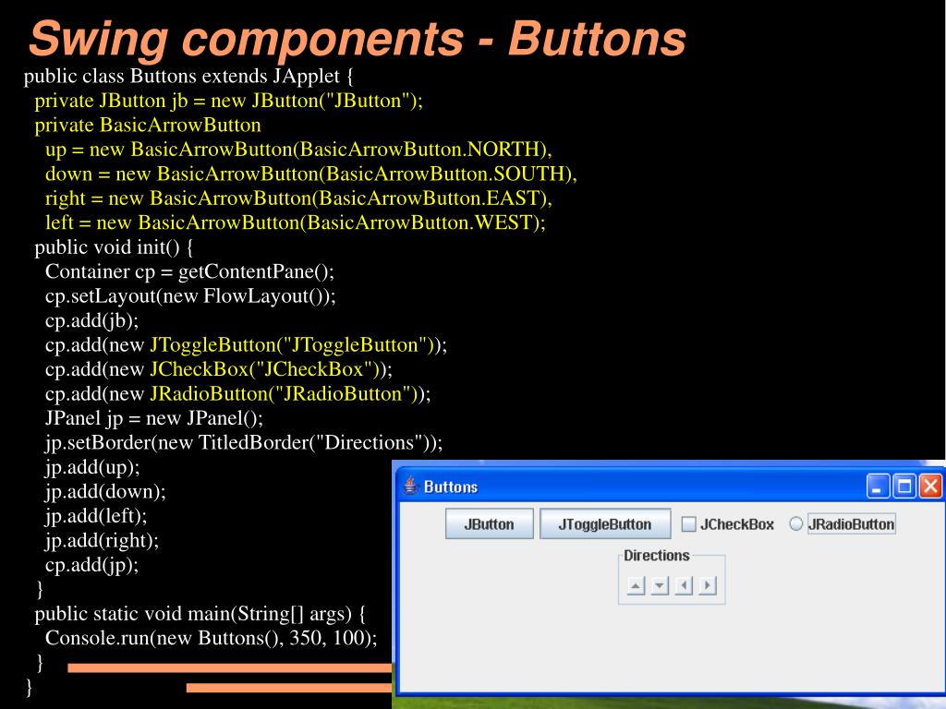
Task: Click the Java icon in Buttons title bar
Action: [x=411, y=486]
